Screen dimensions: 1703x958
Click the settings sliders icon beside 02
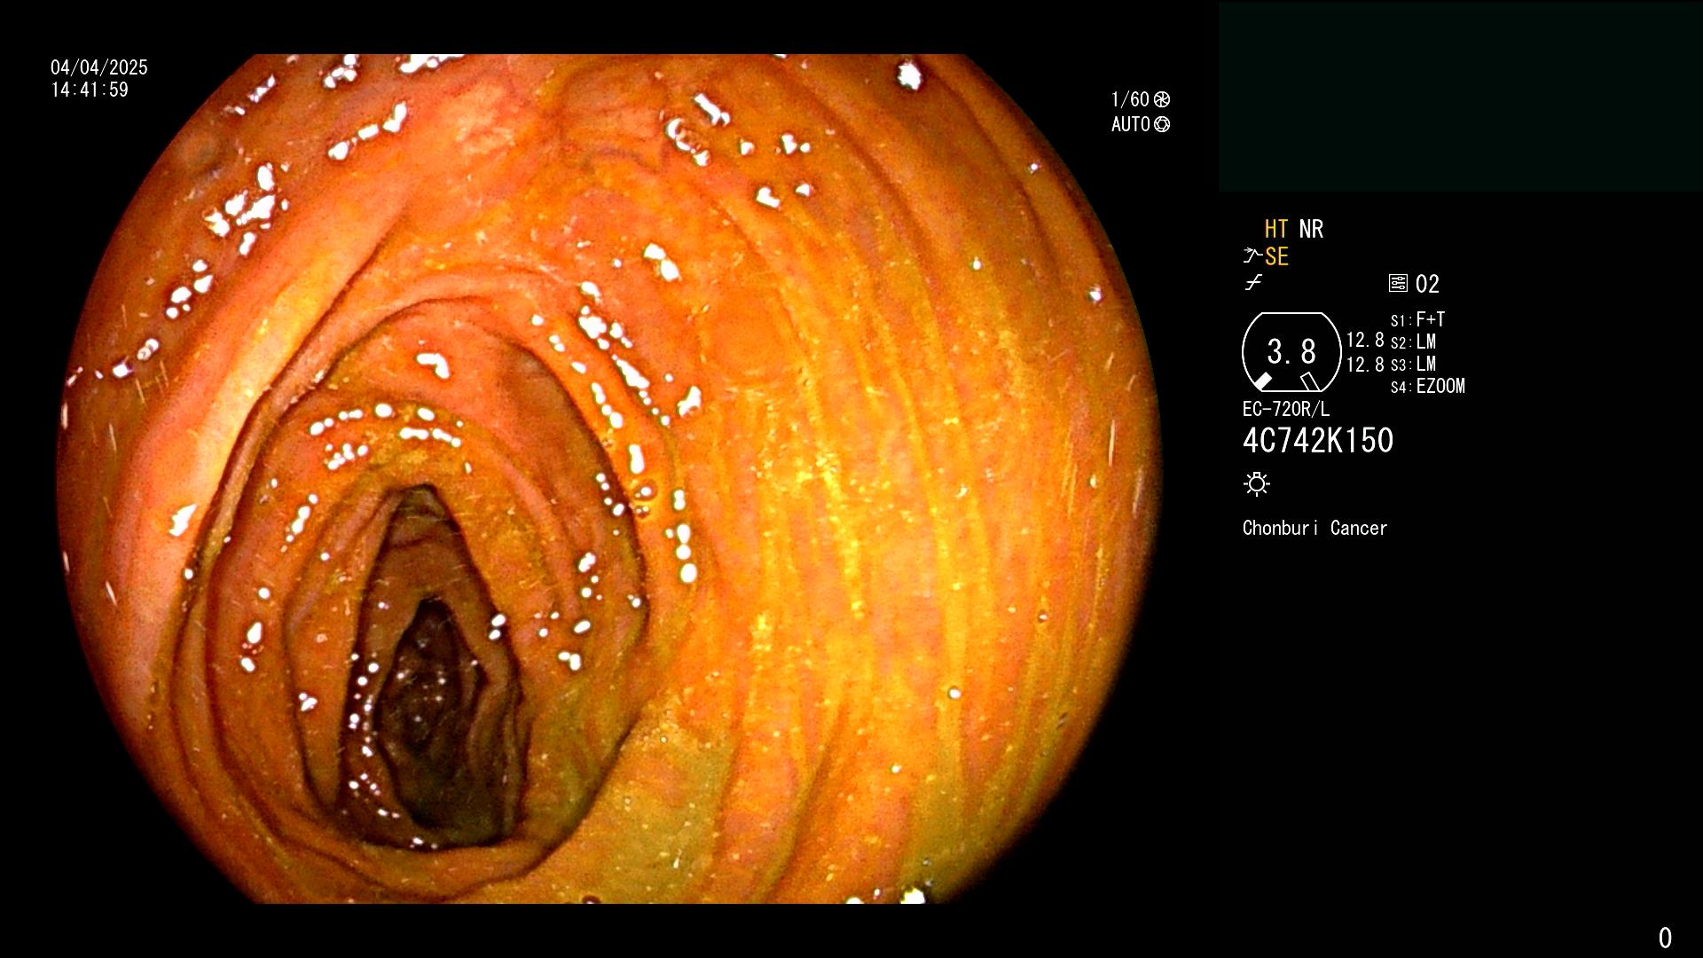tap(1398, 283)
